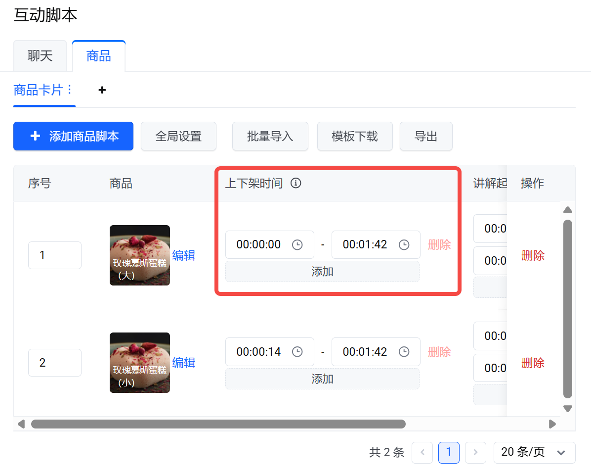591x475 pixels.
Task: Edit sequence number field with value 1
Action: pyautogui.click(x=55, y=255)
